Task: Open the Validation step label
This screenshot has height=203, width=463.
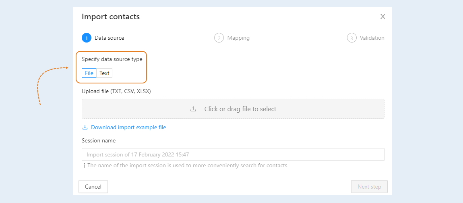Action: [372, 38]
